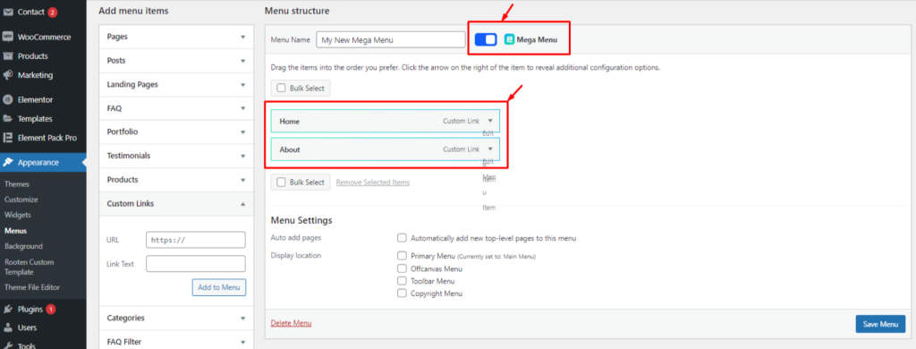Open Background under Appearance
The width and height of the screenshot is (916, 349).
(x=23, y=246)
